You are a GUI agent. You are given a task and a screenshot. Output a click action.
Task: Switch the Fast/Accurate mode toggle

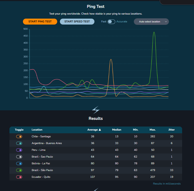[x=111, y=22]
